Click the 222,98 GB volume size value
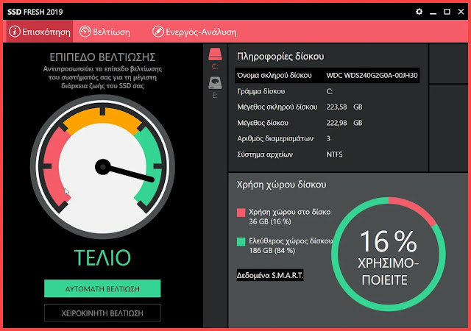Image resolution: width=471 pixels, height=331 pixels. pyautogui.click(x=344, y=123)
